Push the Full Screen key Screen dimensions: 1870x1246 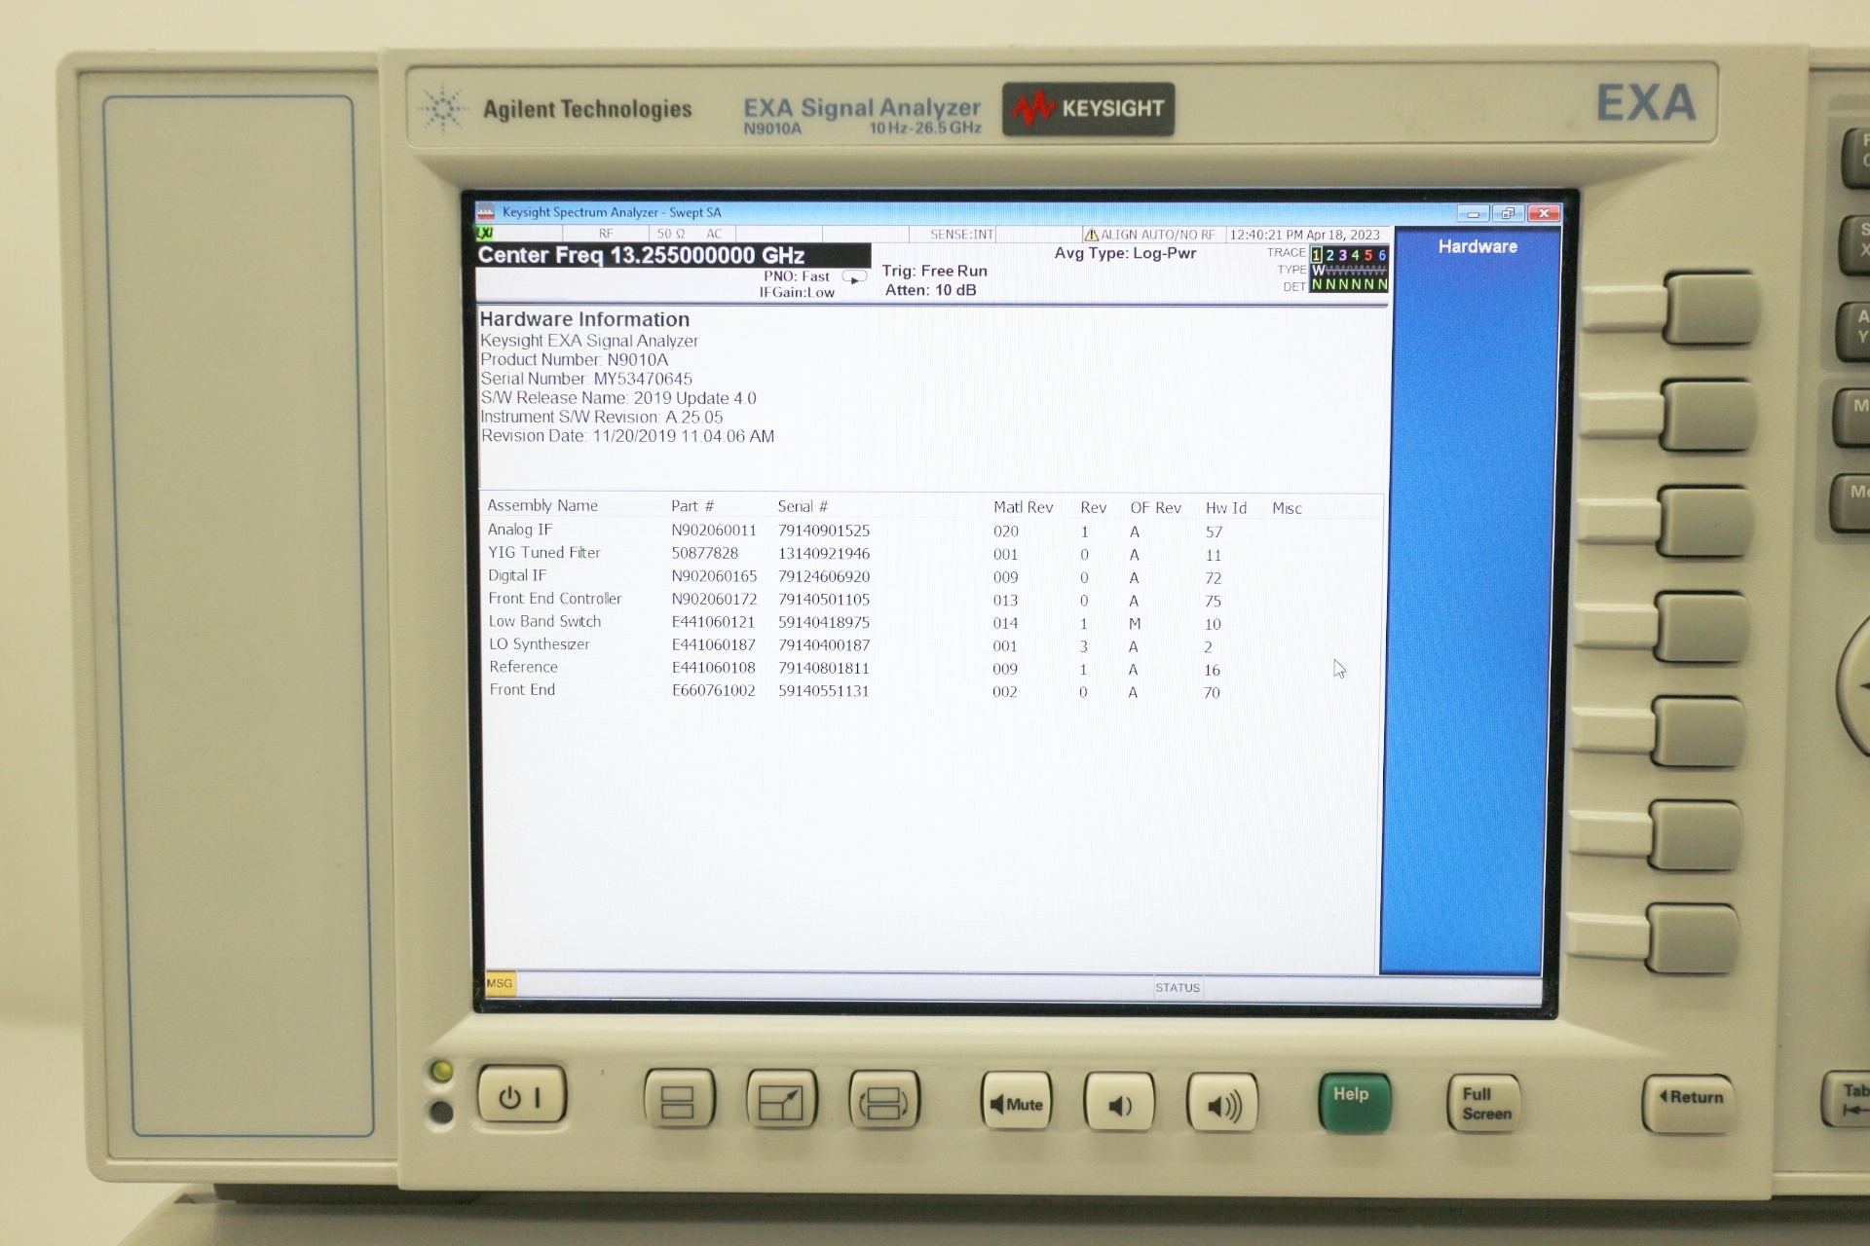click(x=1484, y=1103)
